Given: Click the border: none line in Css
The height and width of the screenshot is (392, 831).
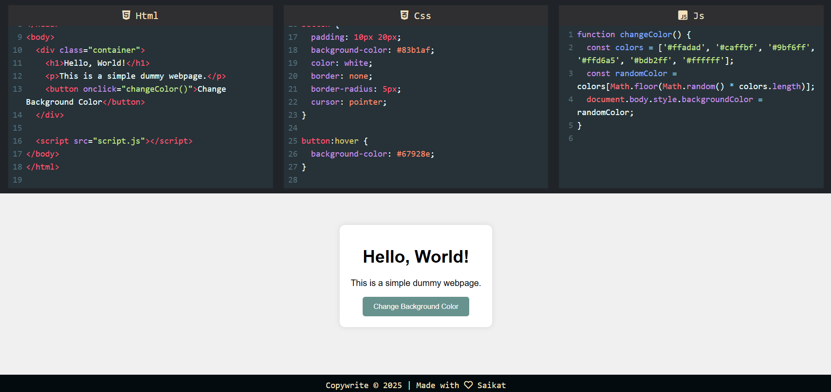Looking at the screenshot, I should point(341,76).
